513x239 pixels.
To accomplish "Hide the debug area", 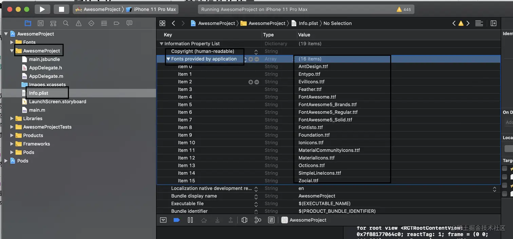I will (163, 220).
